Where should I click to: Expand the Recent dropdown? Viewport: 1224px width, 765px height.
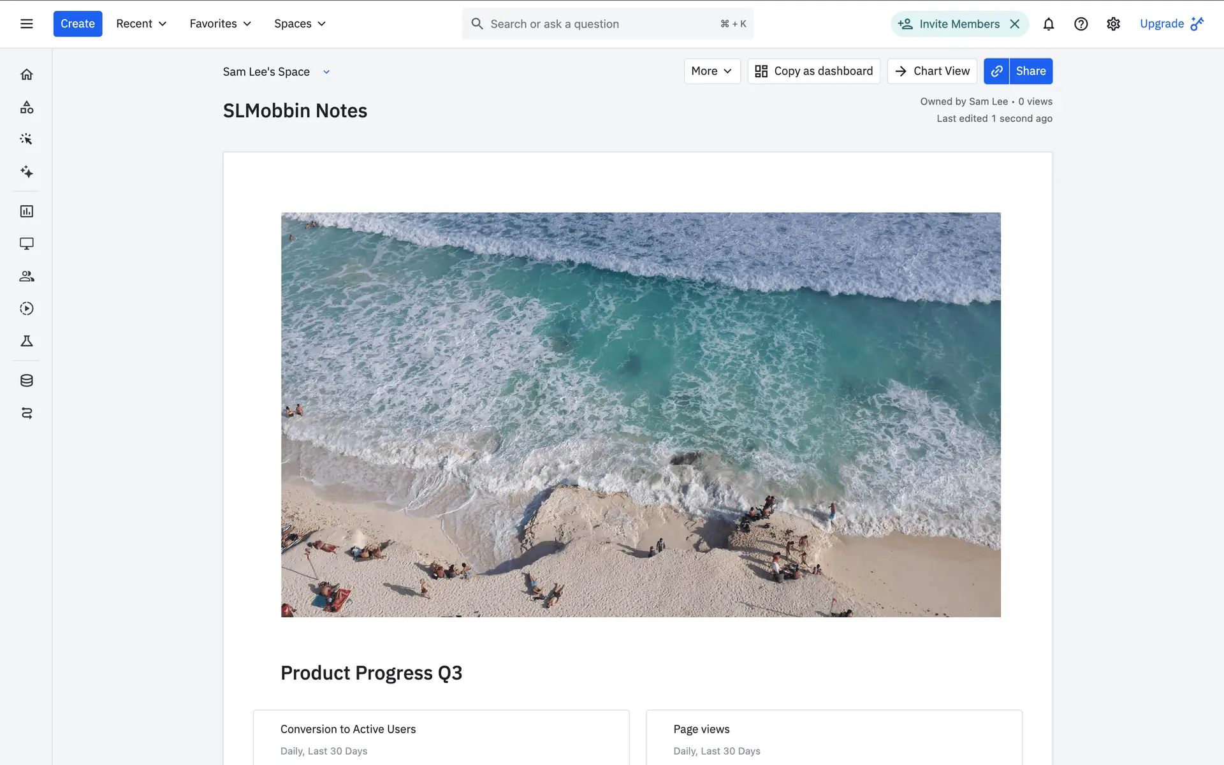click(141, 24)
